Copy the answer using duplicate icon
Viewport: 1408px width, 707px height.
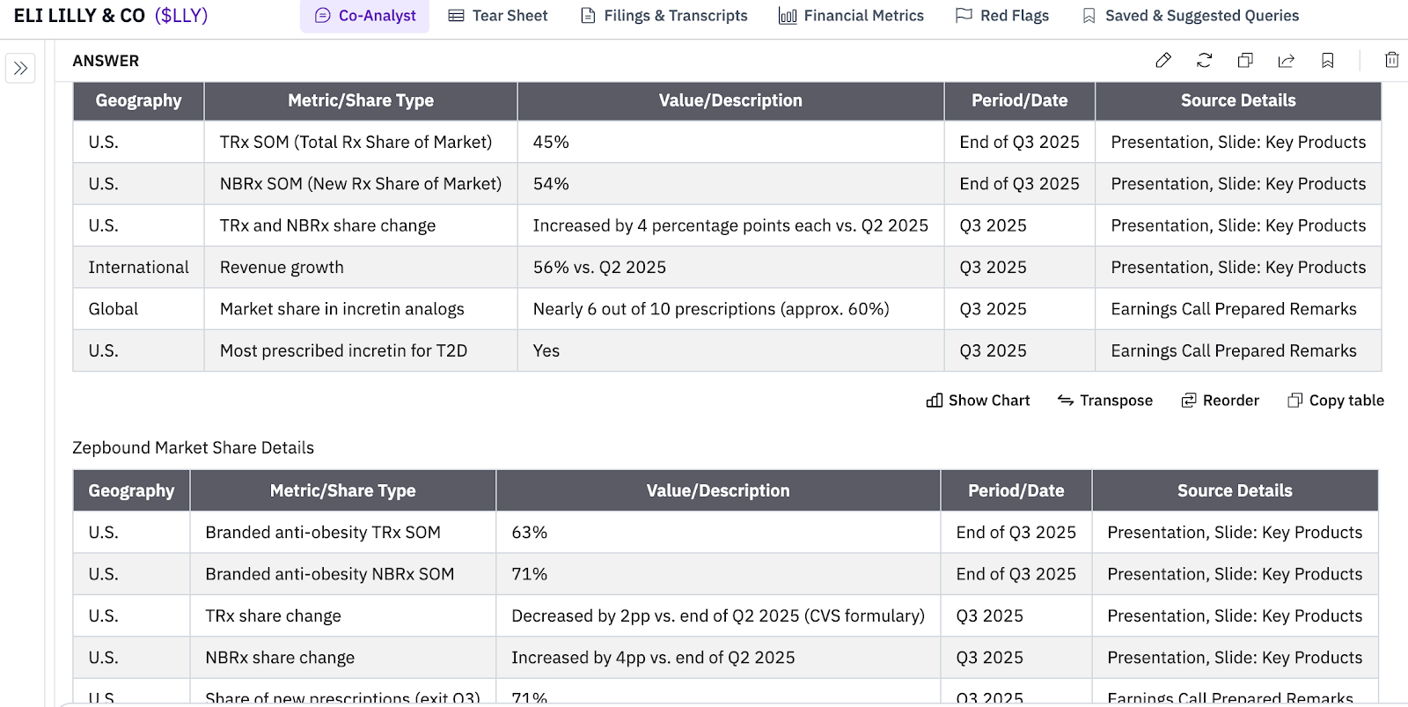tap(1245, 60)
